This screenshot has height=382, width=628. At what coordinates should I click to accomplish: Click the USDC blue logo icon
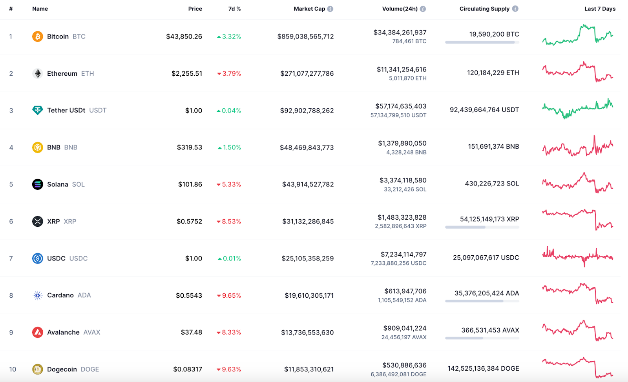pyautogui.click(x=37, y=258)
